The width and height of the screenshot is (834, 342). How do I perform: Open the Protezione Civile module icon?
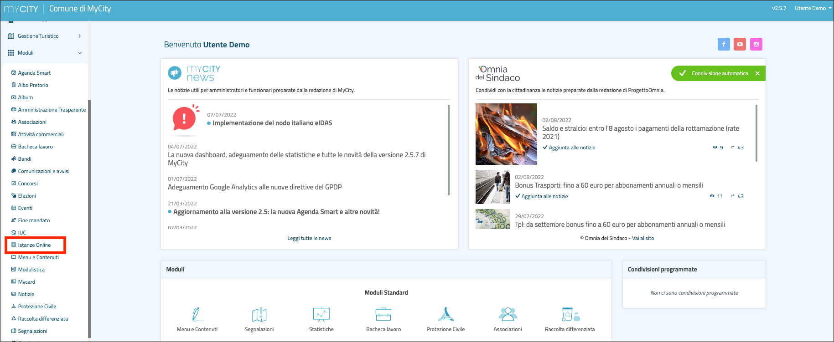[445, 314]
